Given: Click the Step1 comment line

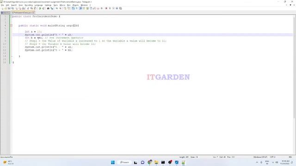Looking at the screenshot, I should 96,41.
